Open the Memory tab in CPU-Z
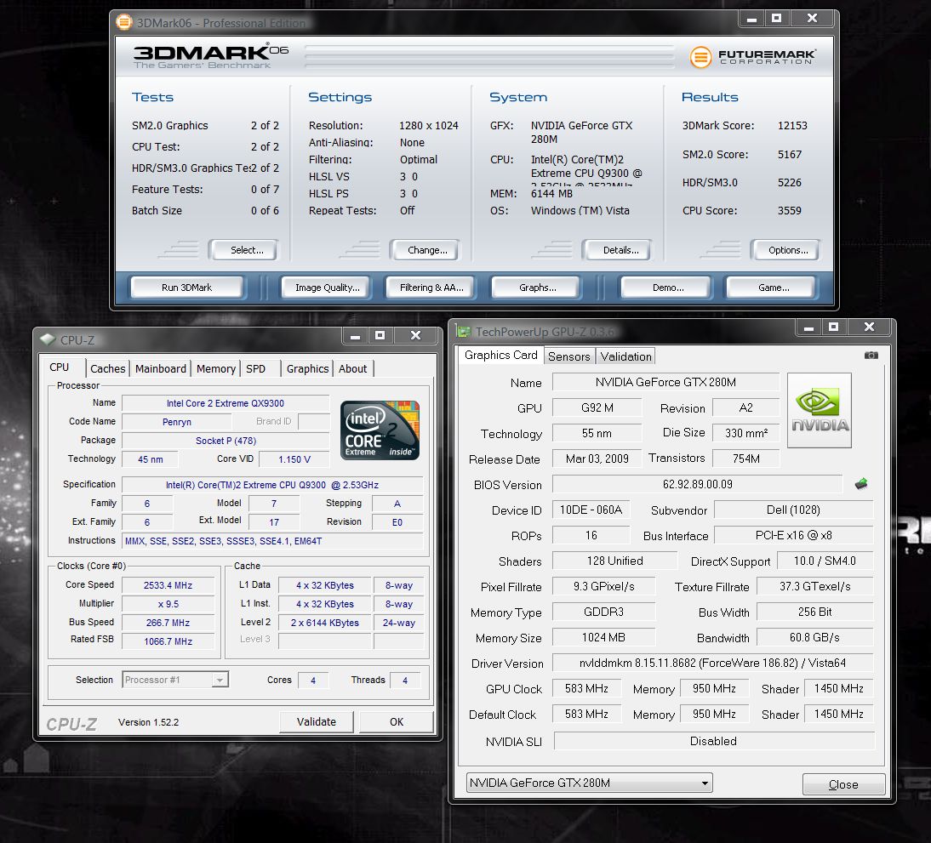 click(216, 368)
